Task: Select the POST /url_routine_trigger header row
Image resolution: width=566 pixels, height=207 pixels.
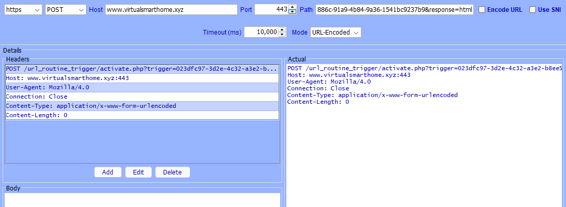Action: click(142, 69)
